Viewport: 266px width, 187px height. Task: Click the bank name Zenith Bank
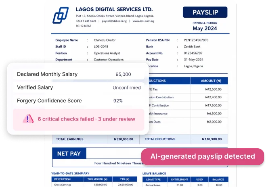[192, 47]
